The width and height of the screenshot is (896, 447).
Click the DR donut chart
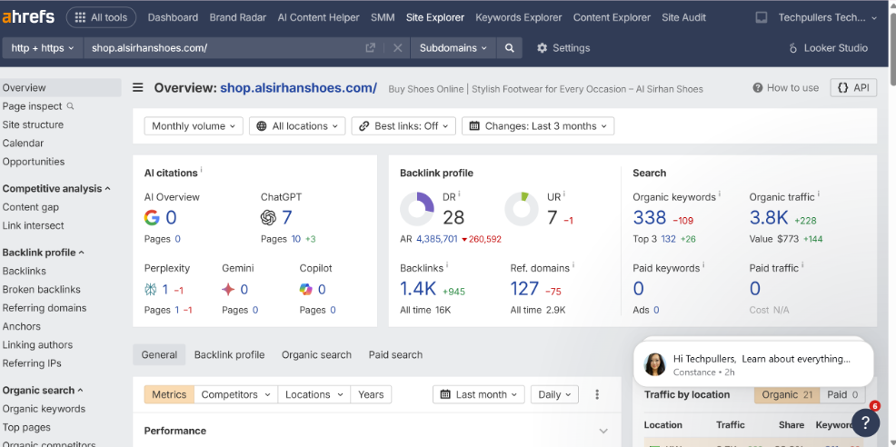[x=417, y=209]
